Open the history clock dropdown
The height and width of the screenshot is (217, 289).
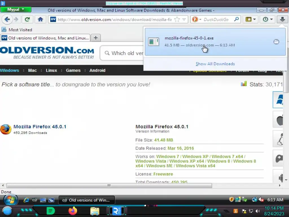click(x=268, y=19)
